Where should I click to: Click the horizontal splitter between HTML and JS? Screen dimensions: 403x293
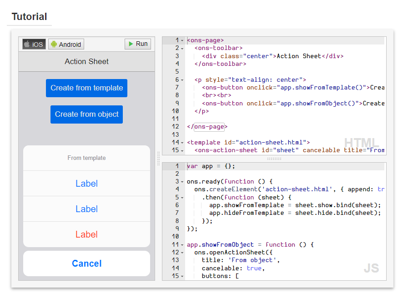274,159
